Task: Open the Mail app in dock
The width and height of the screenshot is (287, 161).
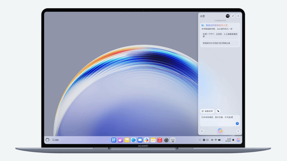Action: [x=140, y=140]
